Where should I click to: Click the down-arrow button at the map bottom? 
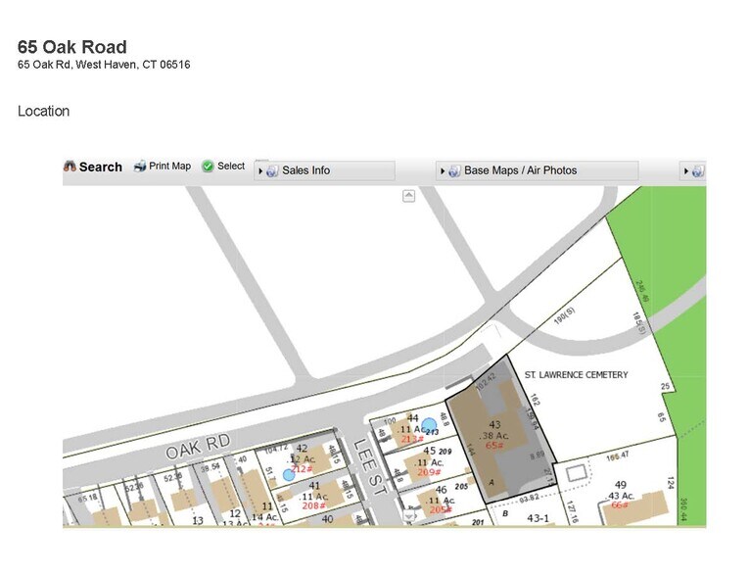coord(409,516)
